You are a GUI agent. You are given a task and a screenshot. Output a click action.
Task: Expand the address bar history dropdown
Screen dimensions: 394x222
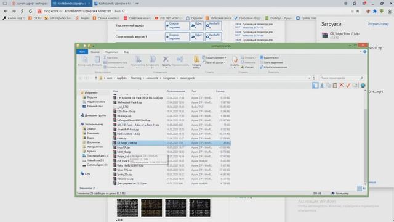(309, 78)
